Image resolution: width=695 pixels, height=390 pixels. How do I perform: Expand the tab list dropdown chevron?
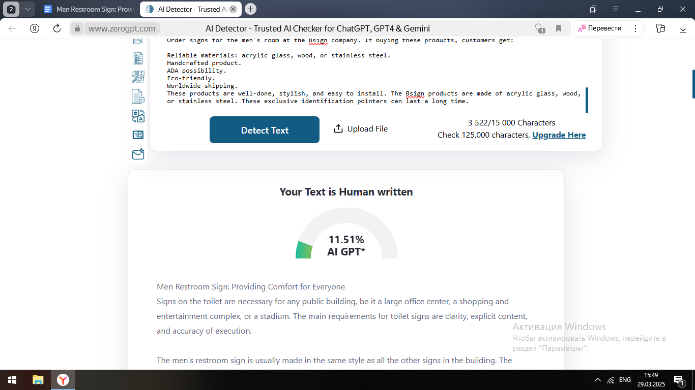(27, 9)
